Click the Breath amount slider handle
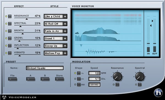The height and width of the screenshot is (100, 165). click(x=23, y=34)
